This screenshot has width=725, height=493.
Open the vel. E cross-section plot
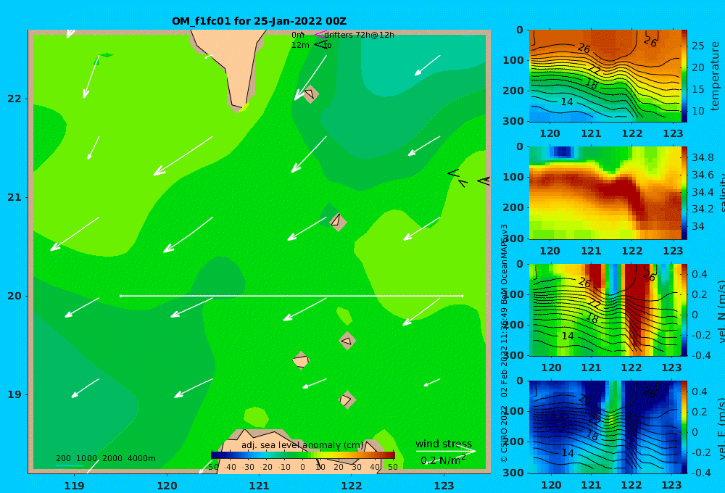605,427
